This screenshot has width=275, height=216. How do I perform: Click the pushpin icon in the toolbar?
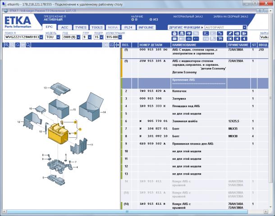230,33
